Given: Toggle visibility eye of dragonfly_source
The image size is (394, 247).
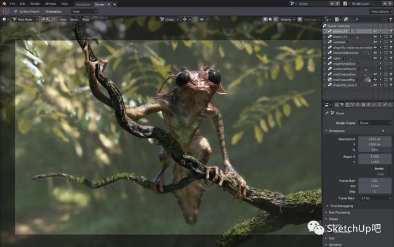Looking at the screenshot, I should pyautogui.click(x=375, y=85).
